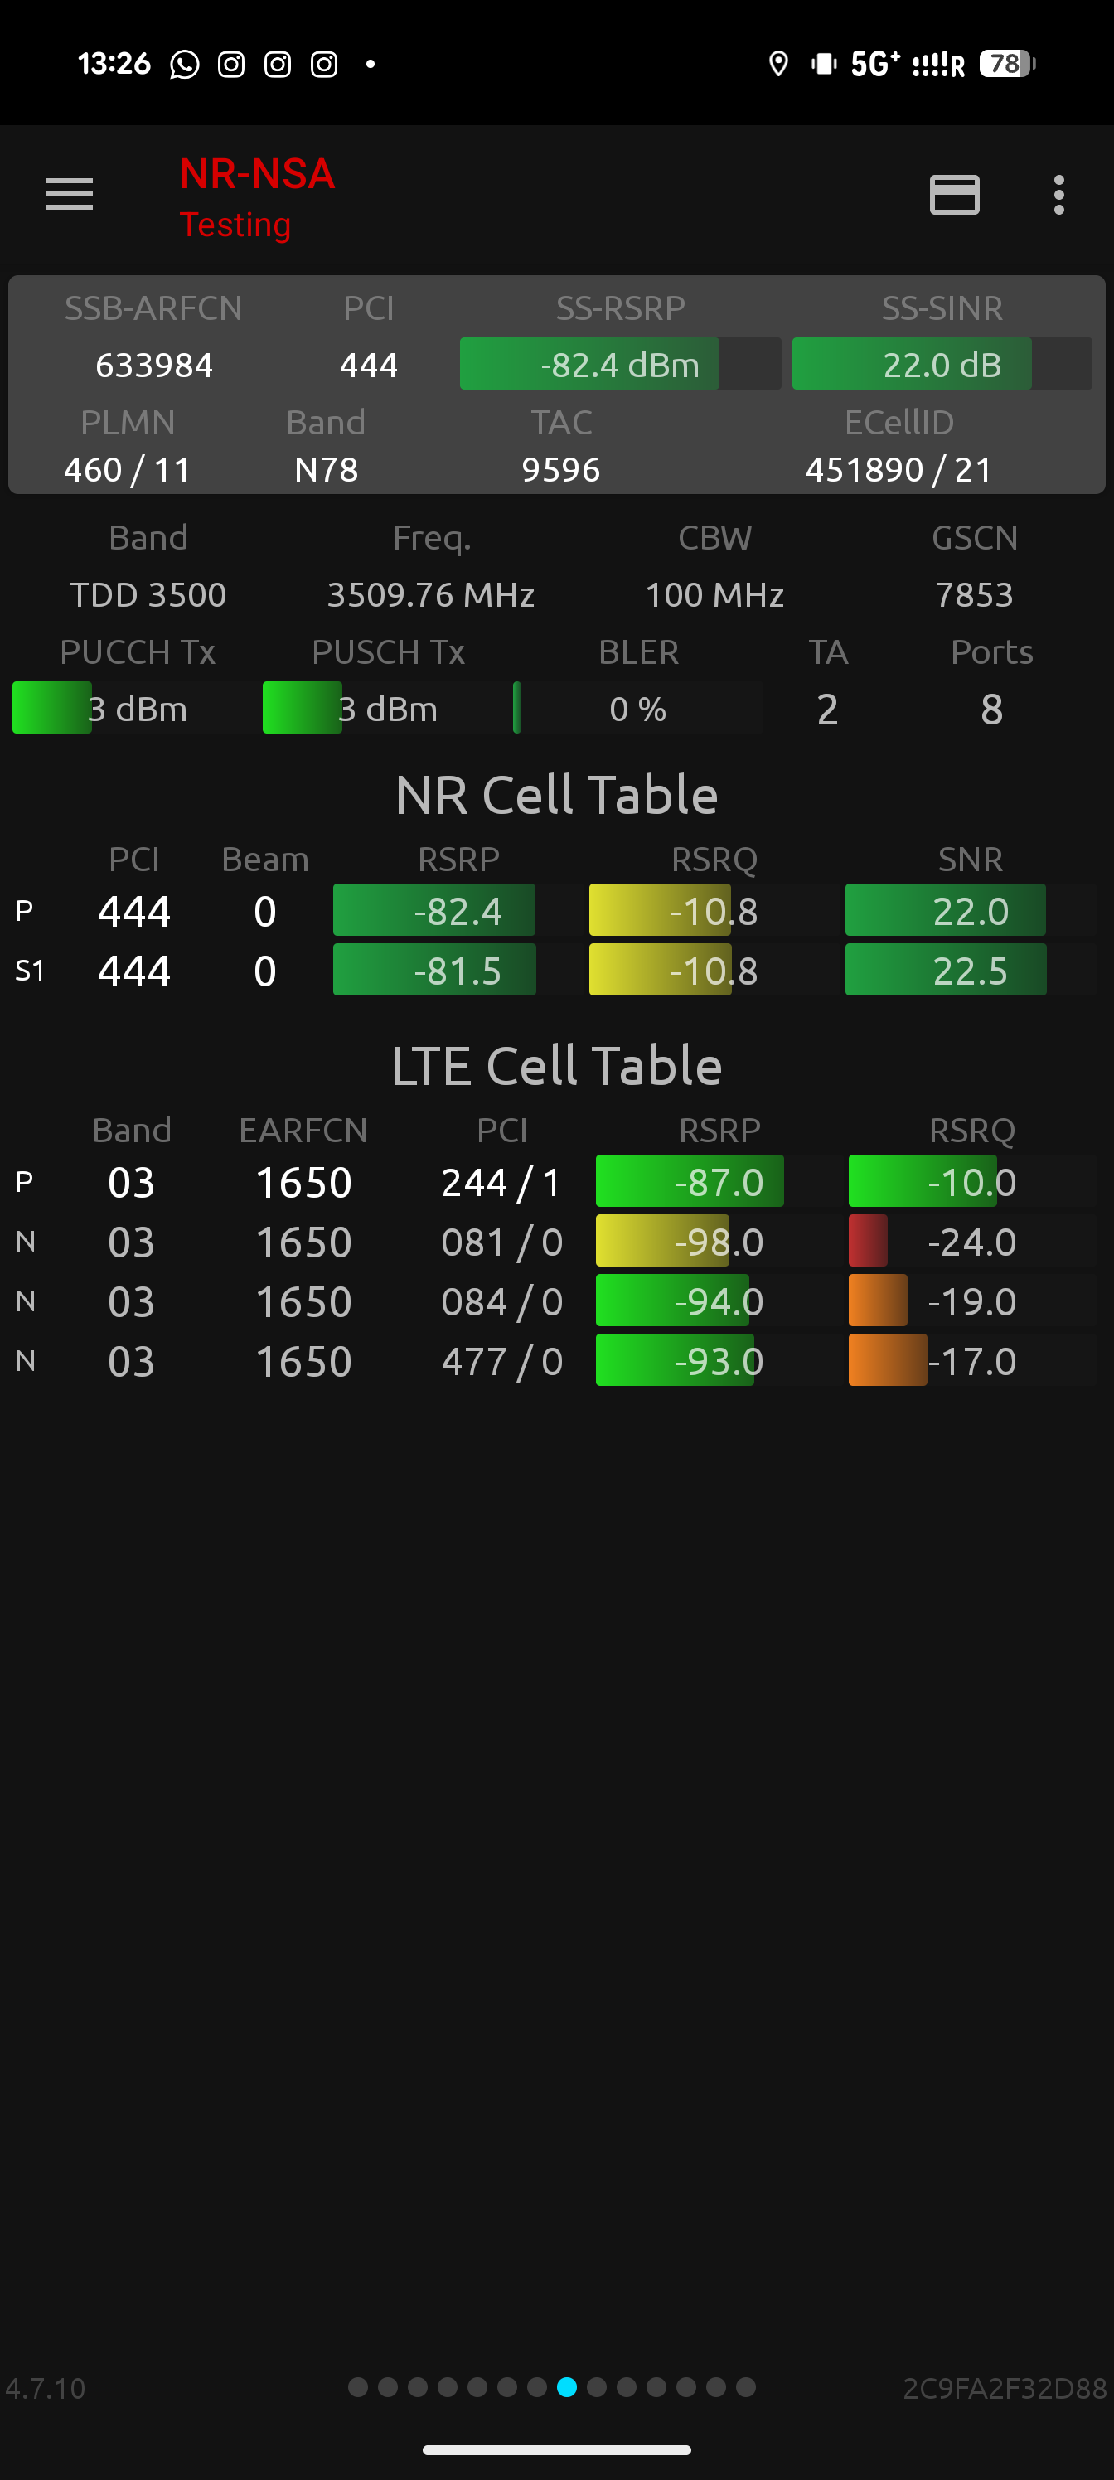
Task: Tap the card view layout icon
Action: [x=953, y=195]
